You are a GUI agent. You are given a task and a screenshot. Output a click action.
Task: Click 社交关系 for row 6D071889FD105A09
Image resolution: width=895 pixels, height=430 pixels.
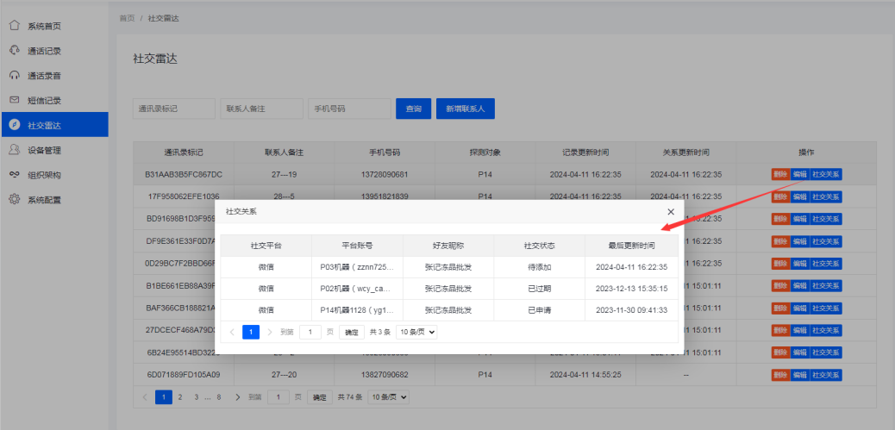click(826, 375)
